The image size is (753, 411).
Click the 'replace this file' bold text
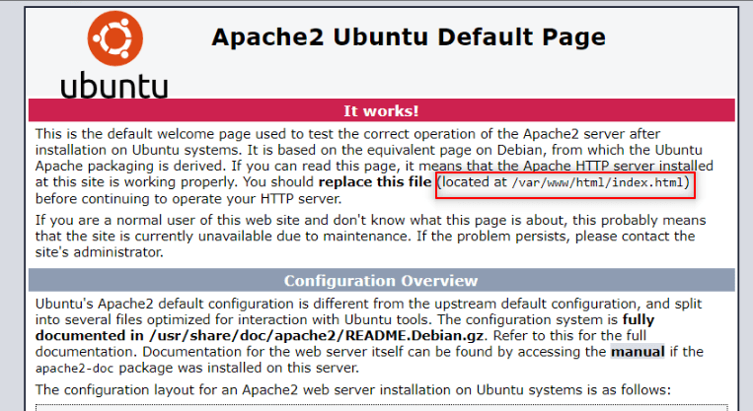pos(375,182)
